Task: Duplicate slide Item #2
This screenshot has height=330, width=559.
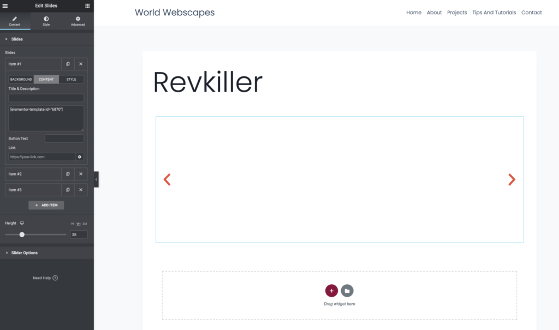Action: tap(68, 174)
